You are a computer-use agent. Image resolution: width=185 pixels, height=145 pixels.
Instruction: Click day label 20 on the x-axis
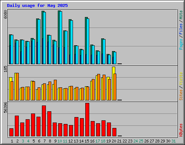click(114, 141)
